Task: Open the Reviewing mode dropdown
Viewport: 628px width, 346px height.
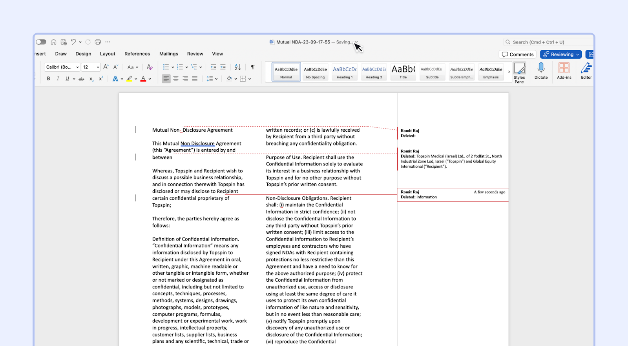Action: 561,54
